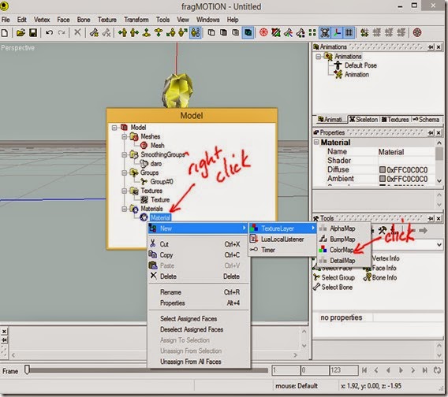Click the Mesh node icon in the Model tree

144,146
